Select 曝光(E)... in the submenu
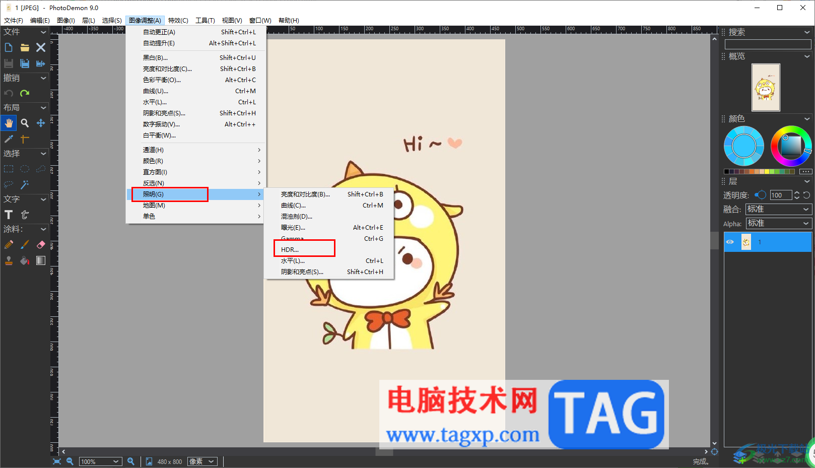815x468 pixels. click(329, 228)
